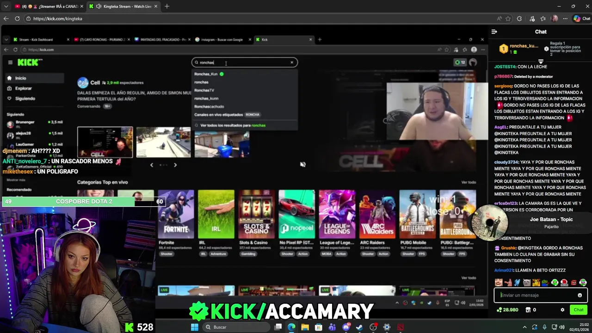592x333 pixels.
Task: Open the Windows Start menu
Action: click(195, 327)
